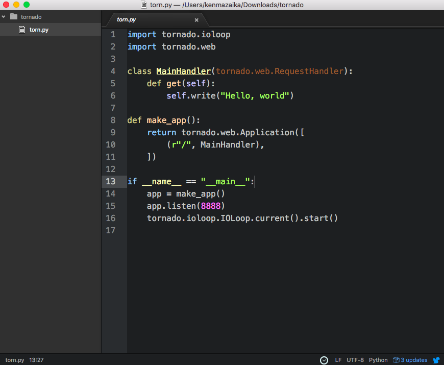
Task: Click tornado.ioloop in first import line
Action: (x=196, y=35)
